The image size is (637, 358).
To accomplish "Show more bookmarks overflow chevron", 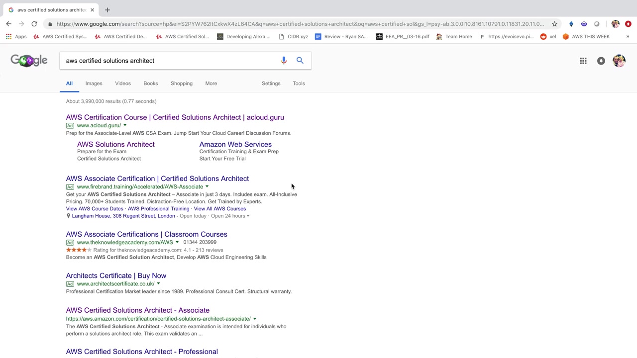I will point(628,36).
